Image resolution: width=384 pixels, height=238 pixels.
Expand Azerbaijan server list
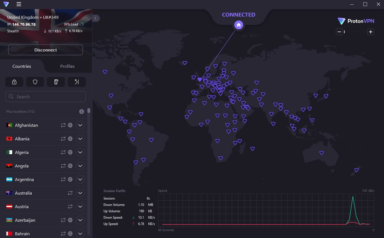point(80,220)
